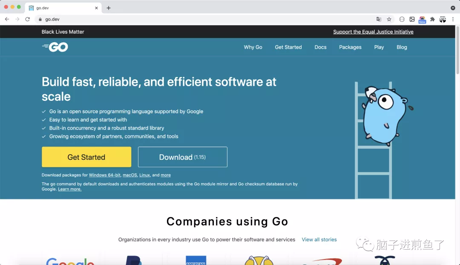Click the Go logo in header

55,47
